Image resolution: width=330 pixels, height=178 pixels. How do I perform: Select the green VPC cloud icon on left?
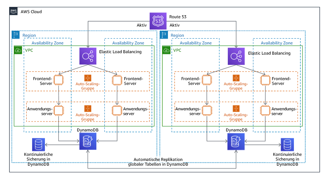coord(18,50)
